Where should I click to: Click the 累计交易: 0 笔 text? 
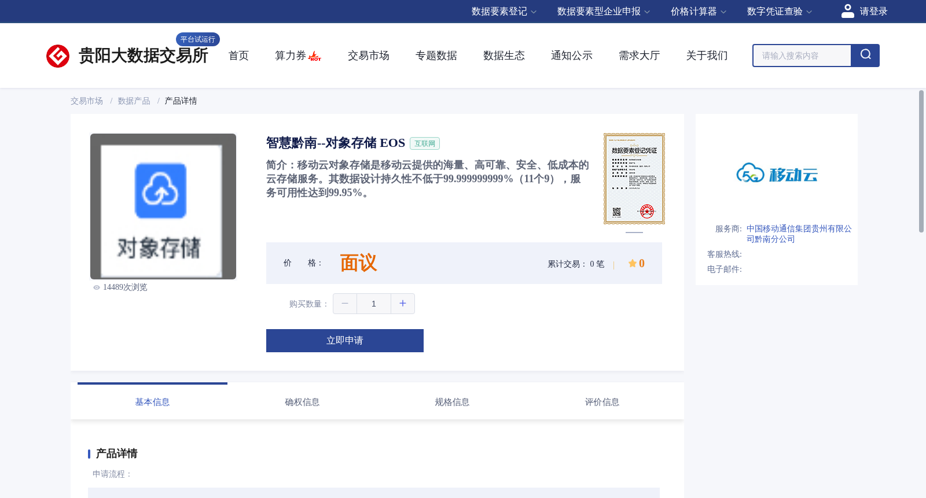[576, 264]
